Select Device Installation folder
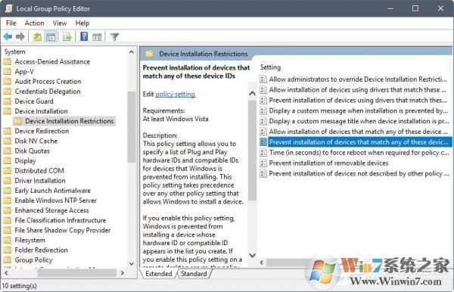 click(x=41, y=111)
